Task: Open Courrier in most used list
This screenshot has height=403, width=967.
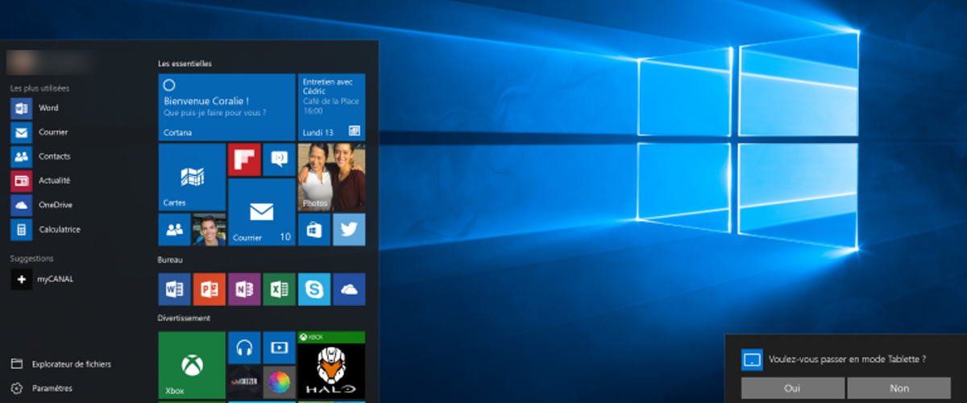Action: coord(40,132)
